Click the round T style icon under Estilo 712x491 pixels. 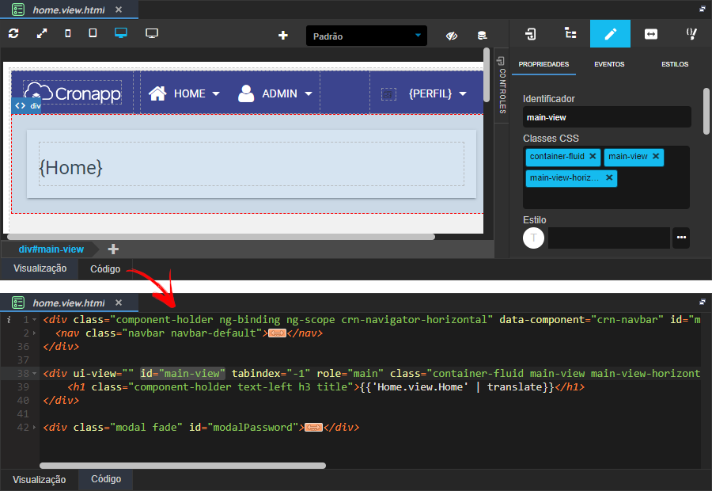click(533, 238)
